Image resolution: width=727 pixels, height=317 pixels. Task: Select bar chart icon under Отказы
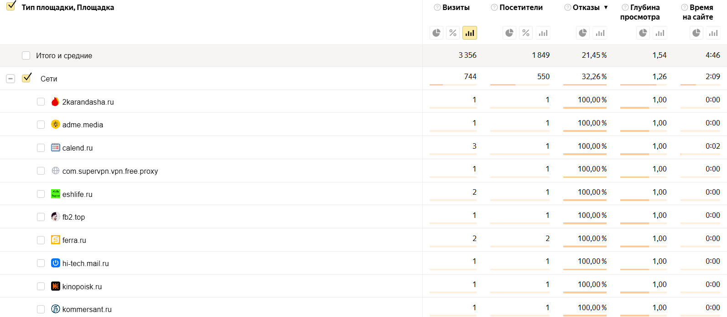[x=600, y=33]
